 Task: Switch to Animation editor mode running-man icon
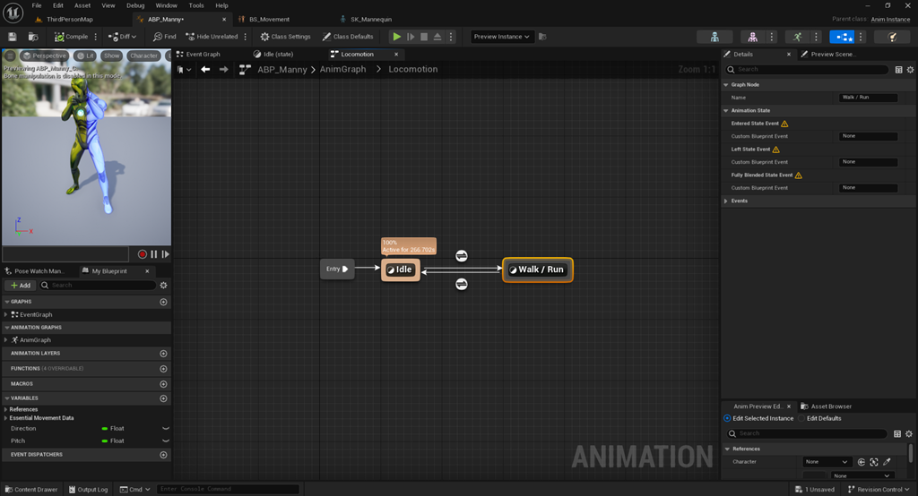click(x=797, y=37)
